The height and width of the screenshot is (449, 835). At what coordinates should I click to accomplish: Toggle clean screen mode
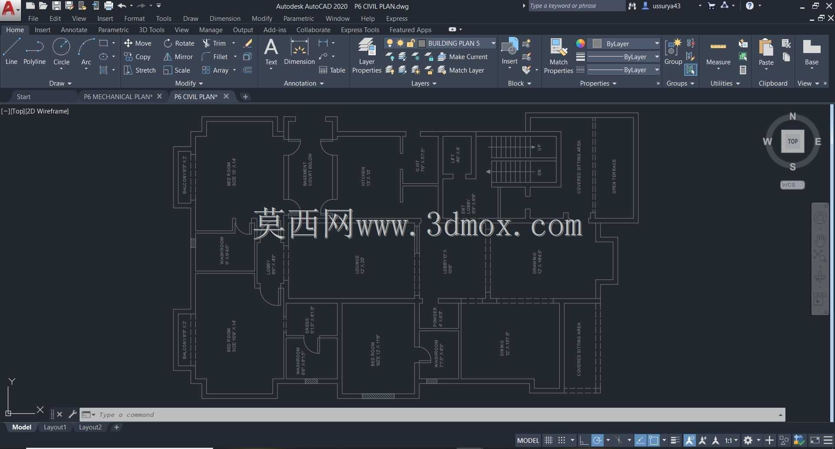815,440
